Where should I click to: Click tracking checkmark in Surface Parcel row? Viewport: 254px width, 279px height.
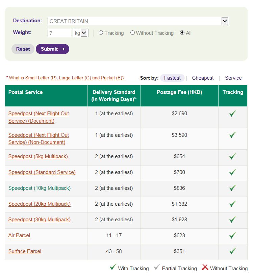[232, 251]
